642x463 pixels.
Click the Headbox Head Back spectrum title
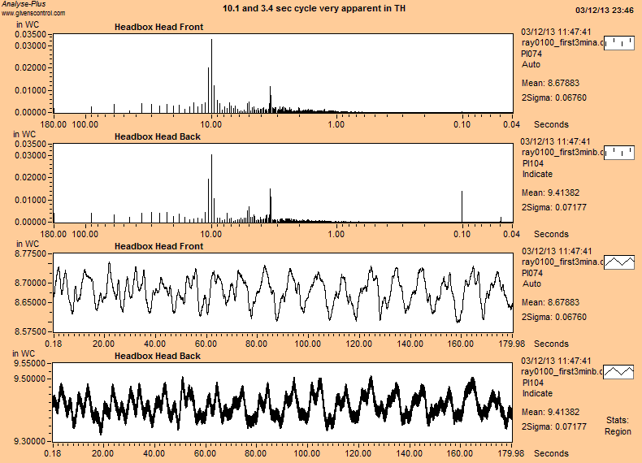coord(158,136)
